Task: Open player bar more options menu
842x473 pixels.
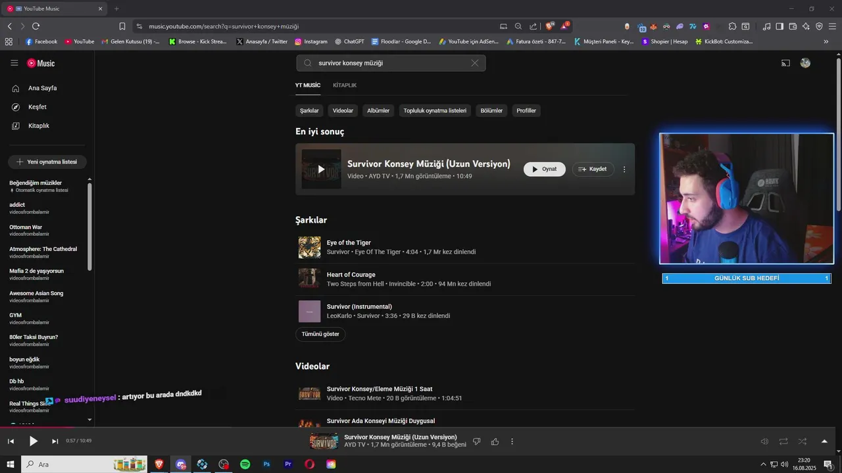Action: click(512, 441)
